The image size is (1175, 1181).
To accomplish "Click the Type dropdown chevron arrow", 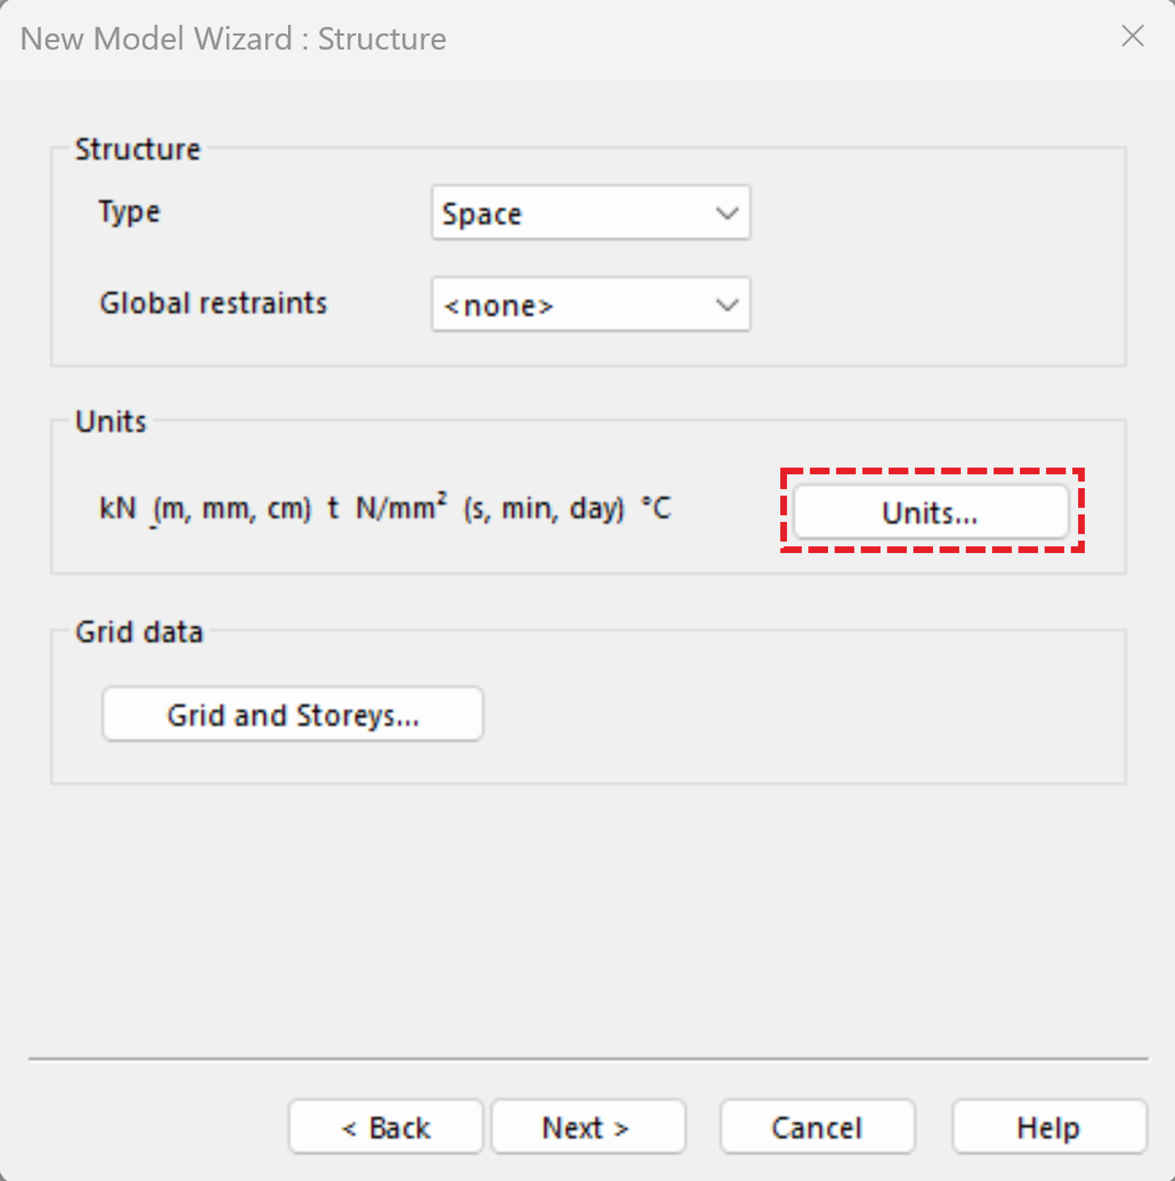I will click(726, 213).
